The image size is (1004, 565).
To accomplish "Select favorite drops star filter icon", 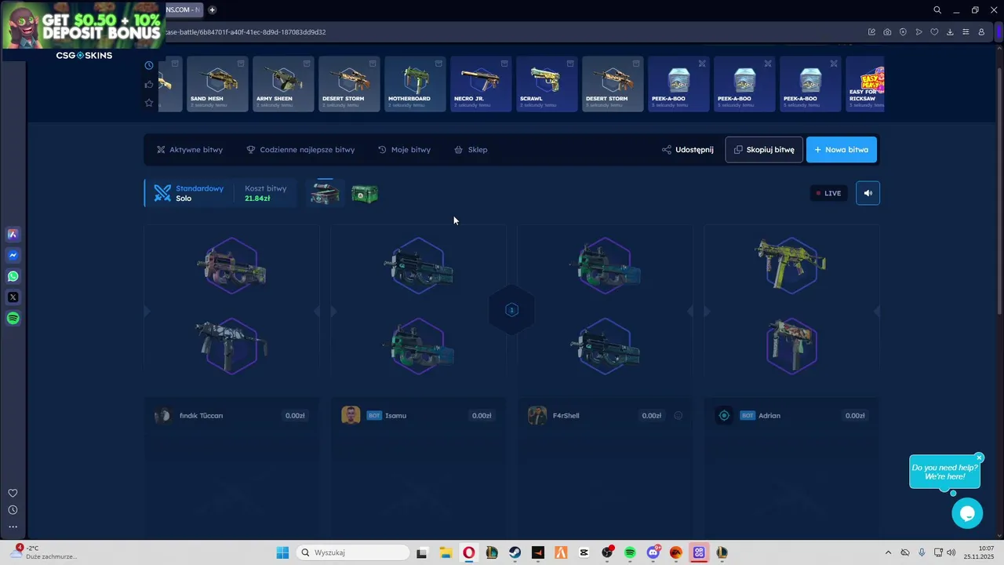I will 149,103.
